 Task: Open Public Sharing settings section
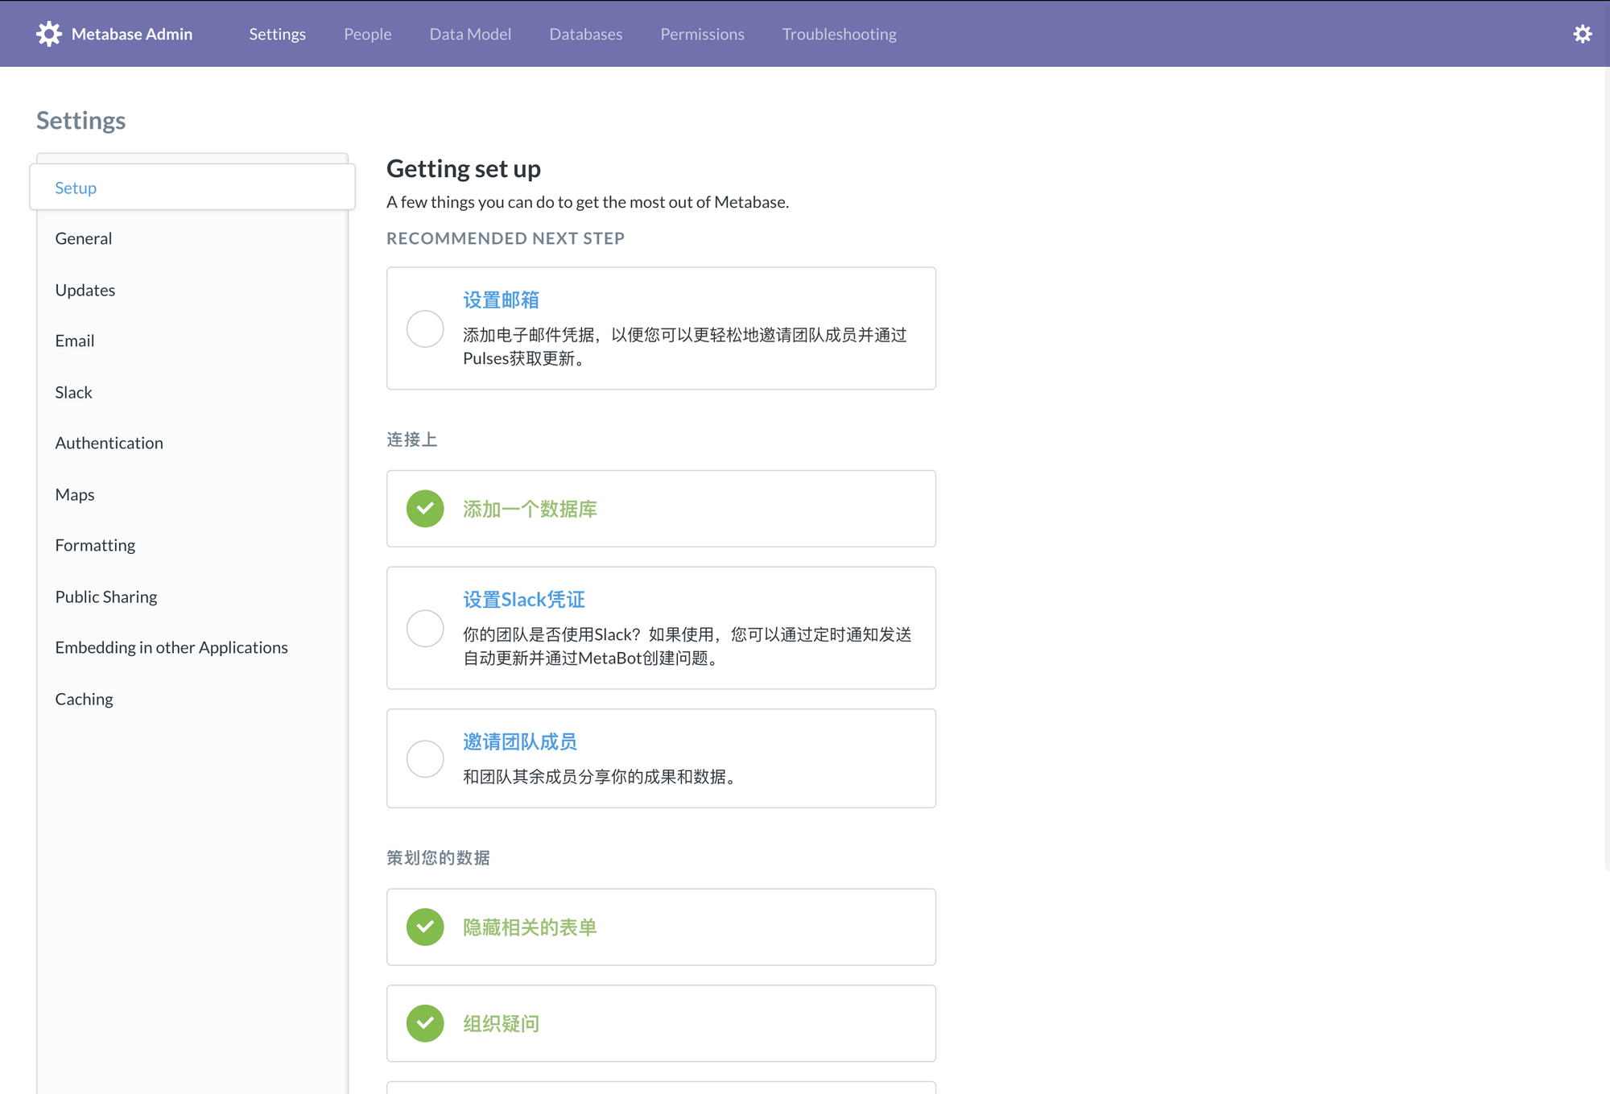click(106, 597)
